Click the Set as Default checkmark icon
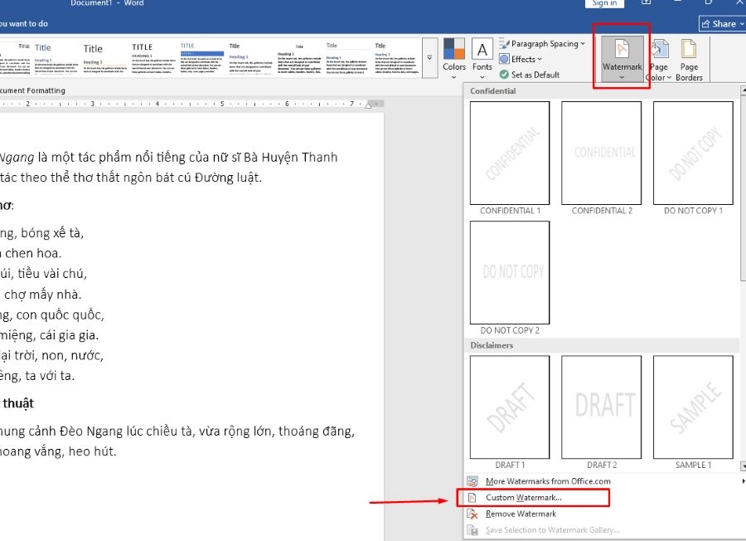 pyautogui.click(x=504, y=75)
